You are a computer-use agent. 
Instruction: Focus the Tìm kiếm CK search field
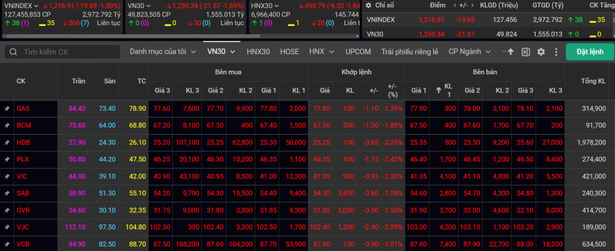(x=68, y=52)
